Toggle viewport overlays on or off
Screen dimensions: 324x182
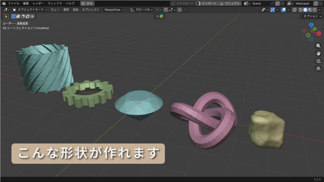[x=284, y=9]
